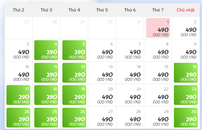Select day 12 discounted fare
Image resolution: width=202 pixels, height=130 pixels.
coord(74,73)
